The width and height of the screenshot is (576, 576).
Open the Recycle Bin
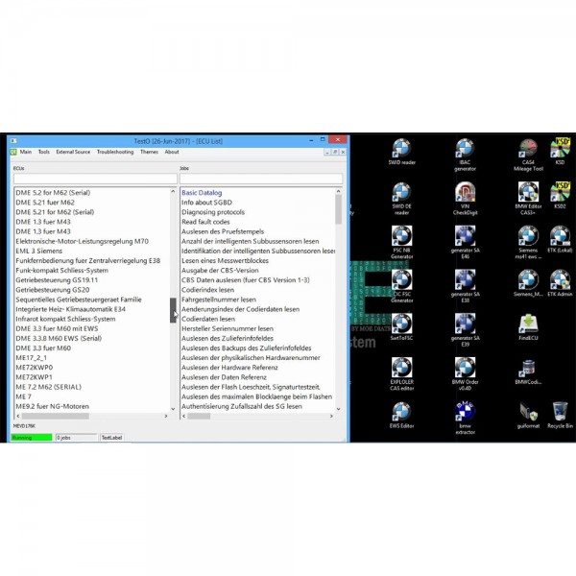click(x=560, y=410)
